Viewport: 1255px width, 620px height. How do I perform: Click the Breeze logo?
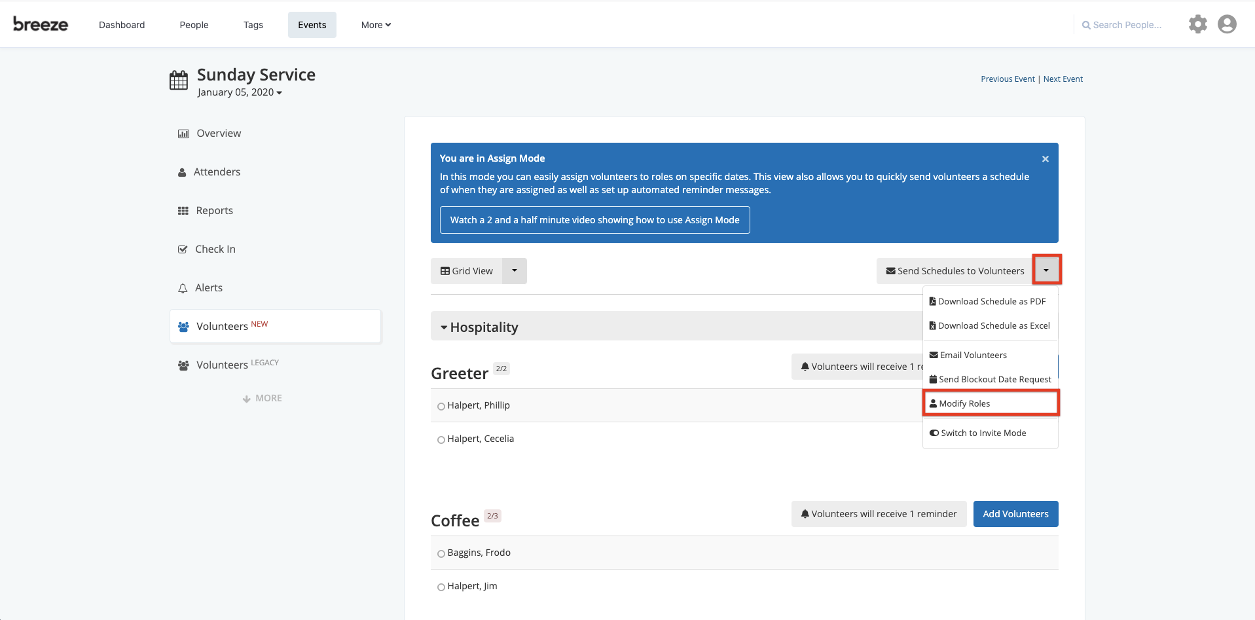click(x=41, y=24)
